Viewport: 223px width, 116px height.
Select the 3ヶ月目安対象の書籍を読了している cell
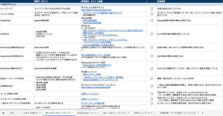tap(190, 34)
